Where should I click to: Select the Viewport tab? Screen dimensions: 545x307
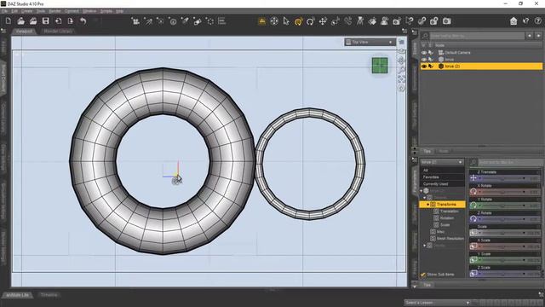(25, 32)
